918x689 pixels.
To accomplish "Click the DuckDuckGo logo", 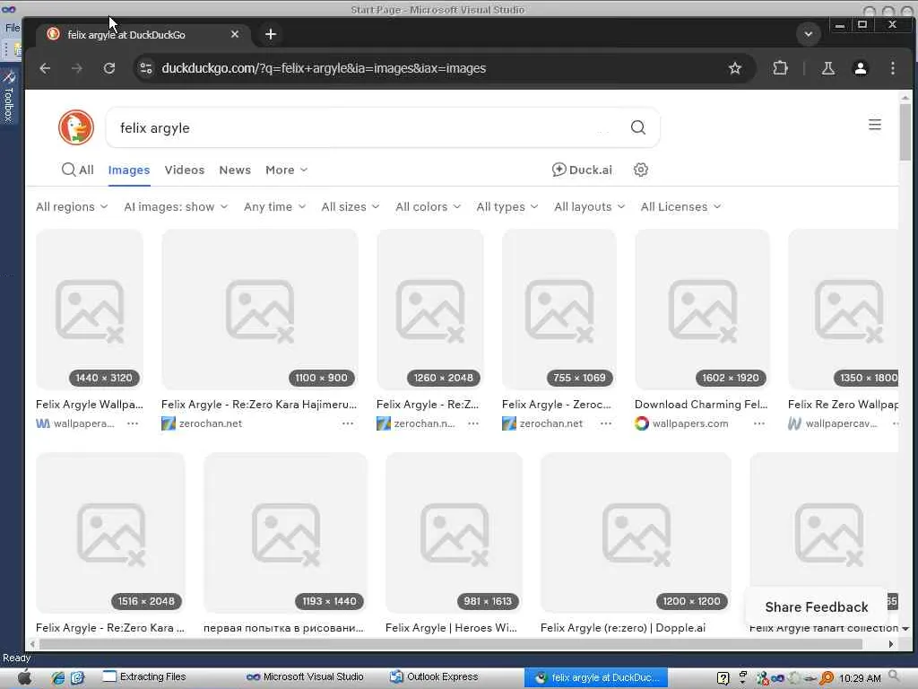I will coord(76,127).
